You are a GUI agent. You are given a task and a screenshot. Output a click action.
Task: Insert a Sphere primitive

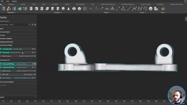63,8
